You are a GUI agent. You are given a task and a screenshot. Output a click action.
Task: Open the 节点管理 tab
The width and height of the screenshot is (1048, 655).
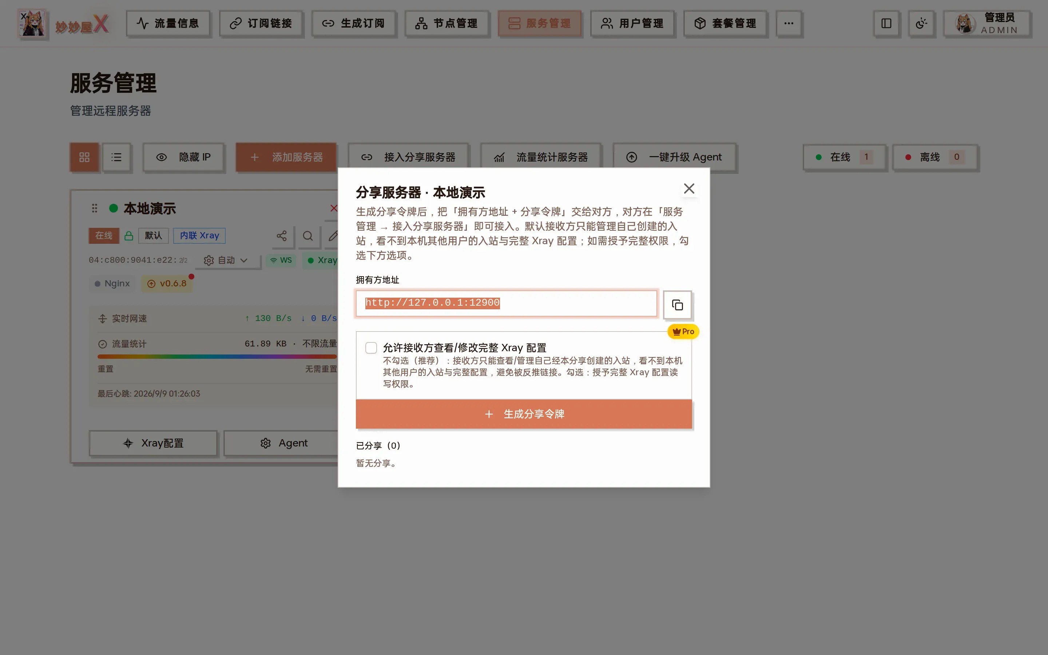(x=446, y=23)
